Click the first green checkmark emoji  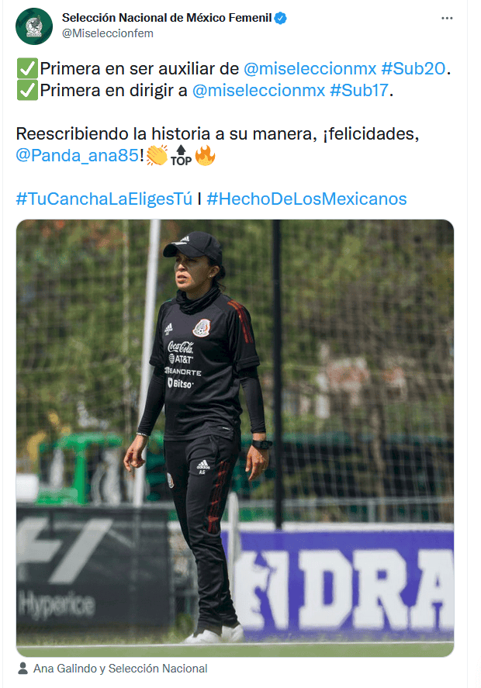coord(27,68)
